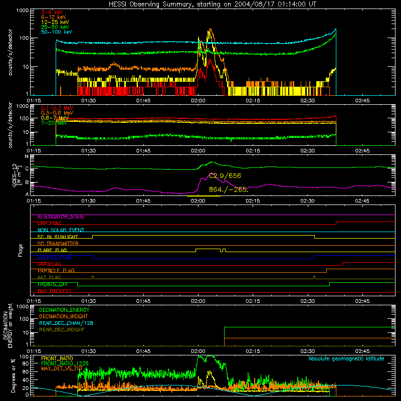
Task: Select the AAZ_FLAG label
Action: tap(49, 277)
